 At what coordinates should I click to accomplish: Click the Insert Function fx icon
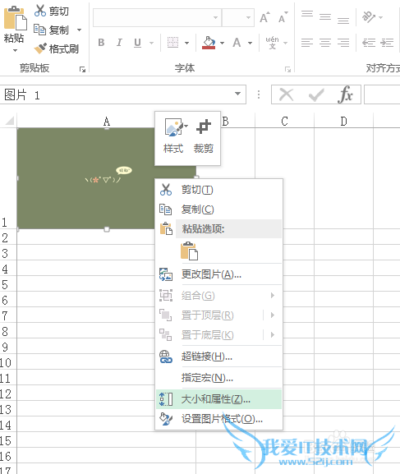coord(345,95)
